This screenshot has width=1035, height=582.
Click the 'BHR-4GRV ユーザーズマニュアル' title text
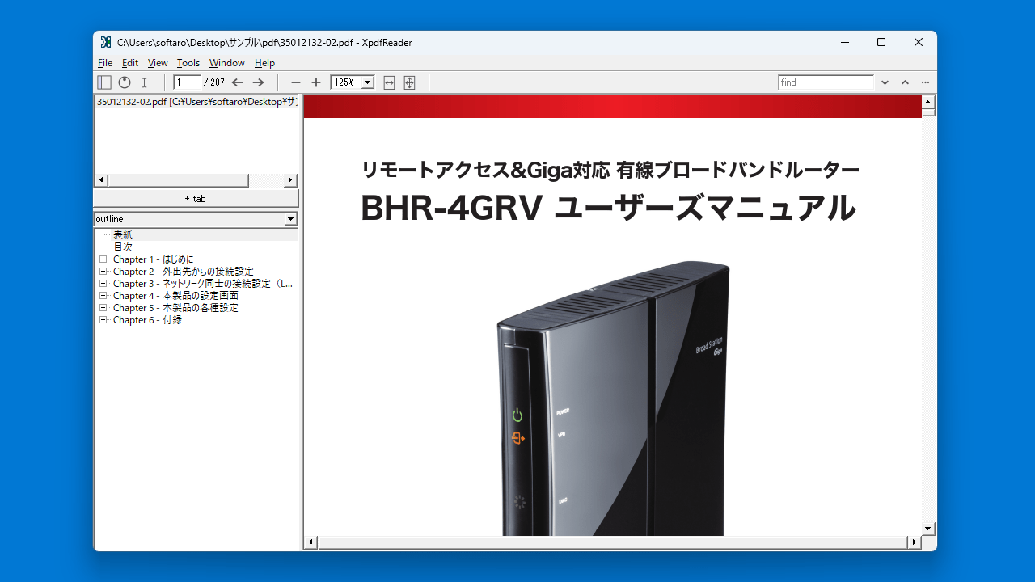point(608,208)
